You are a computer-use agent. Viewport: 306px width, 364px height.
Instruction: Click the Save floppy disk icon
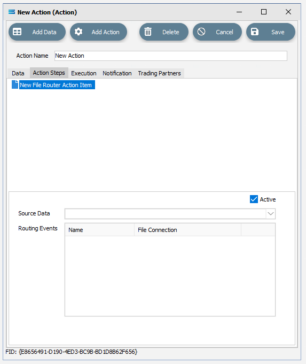255,32
